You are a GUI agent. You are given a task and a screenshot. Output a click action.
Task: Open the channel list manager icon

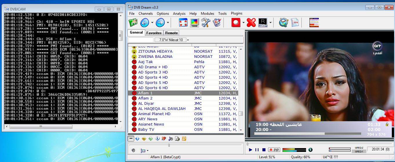point(133,23)
